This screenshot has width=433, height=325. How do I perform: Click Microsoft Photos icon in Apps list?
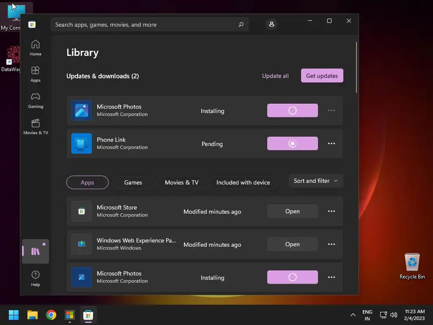tap(82, 277)
